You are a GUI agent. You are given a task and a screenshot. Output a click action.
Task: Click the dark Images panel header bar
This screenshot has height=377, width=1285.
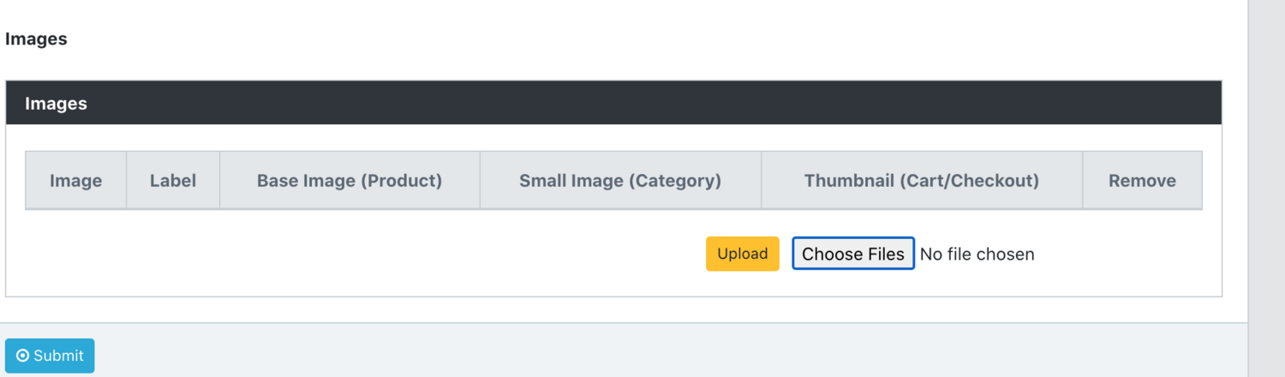613,103
